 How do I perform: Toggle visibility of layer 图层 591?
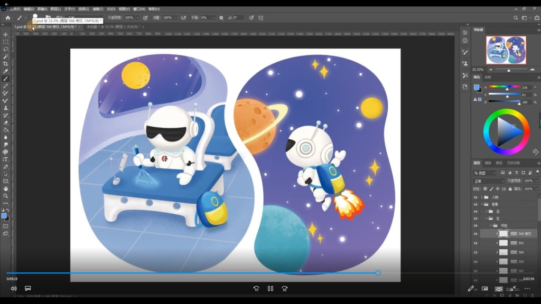475,243
